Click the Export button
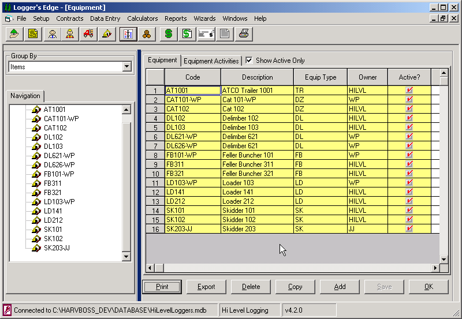 tap(206, 287)
